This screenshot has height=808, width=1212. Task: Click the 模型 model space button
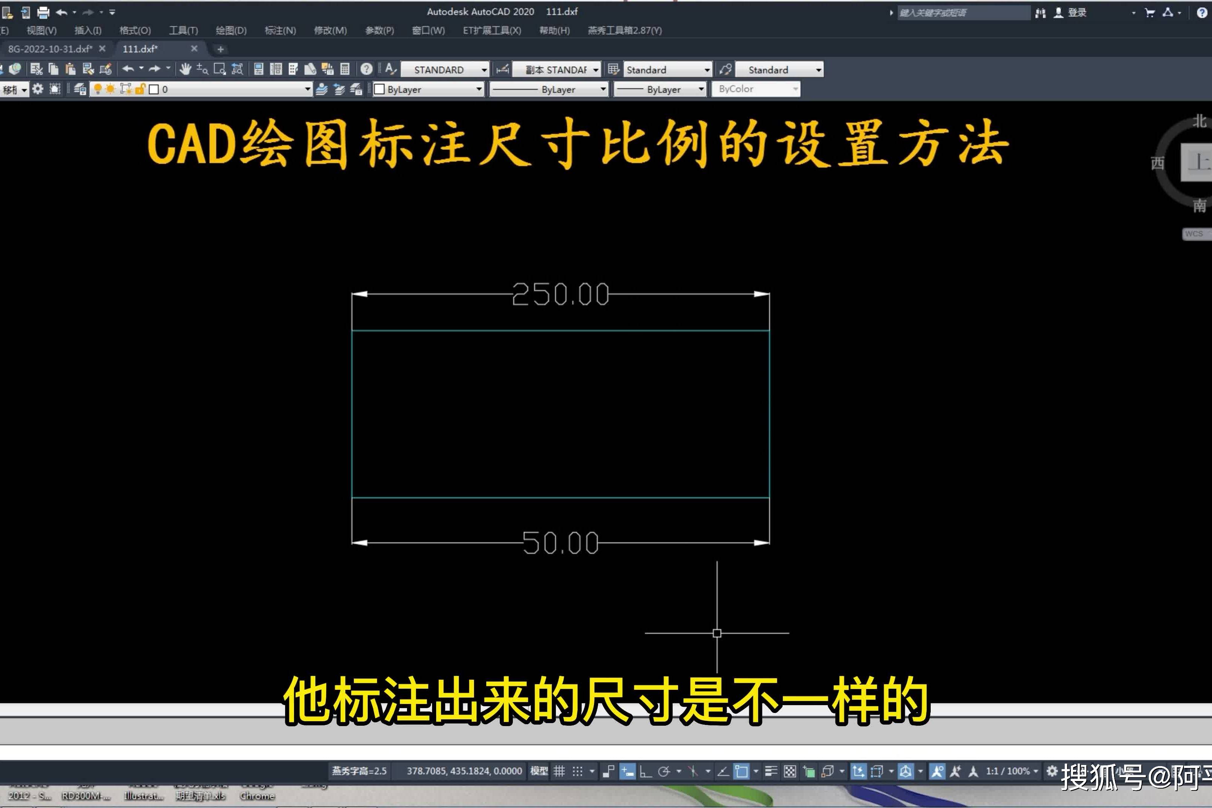[539, 771]
